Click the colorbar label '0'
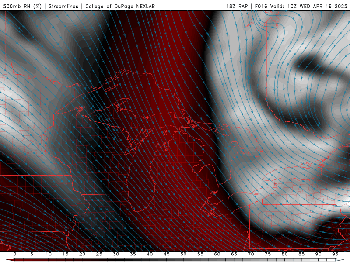The width and height of the screenshot is (350, 262). tap(15, 254)
